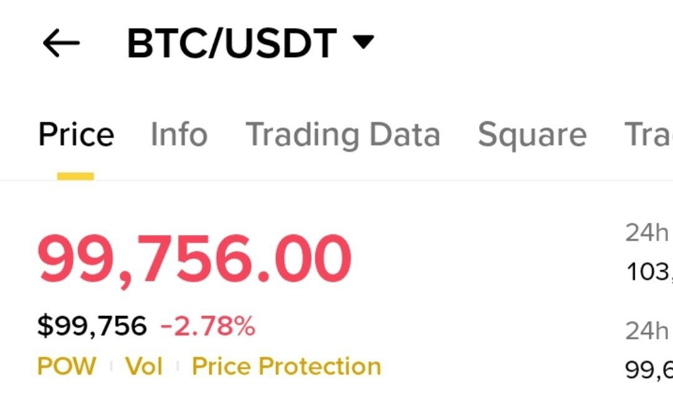Image resolution: width=673 pixels, height=413 pixels.
Task: Tap the large red 99,756.00 price
Action: click(195, 259)
